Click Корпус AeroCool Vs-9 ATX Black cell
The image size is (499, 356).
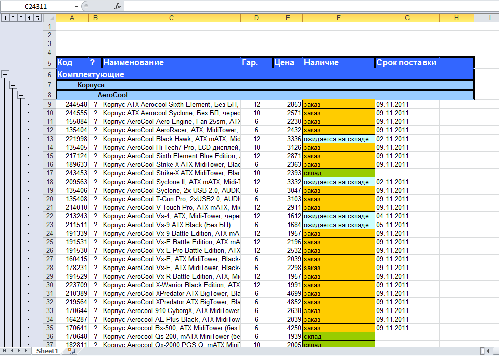pos(171,225)
